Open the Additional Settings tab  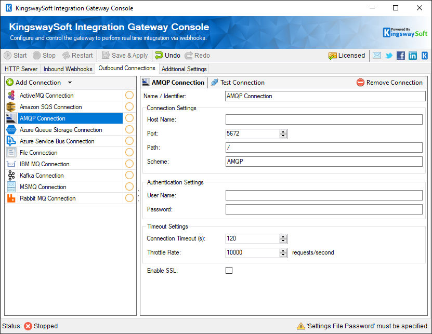[184, 69]
